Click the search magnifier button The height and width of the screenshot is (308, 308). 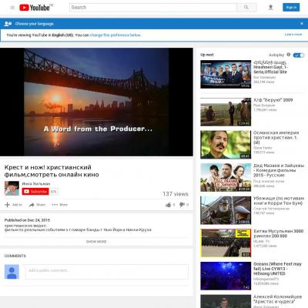[246, 8]
